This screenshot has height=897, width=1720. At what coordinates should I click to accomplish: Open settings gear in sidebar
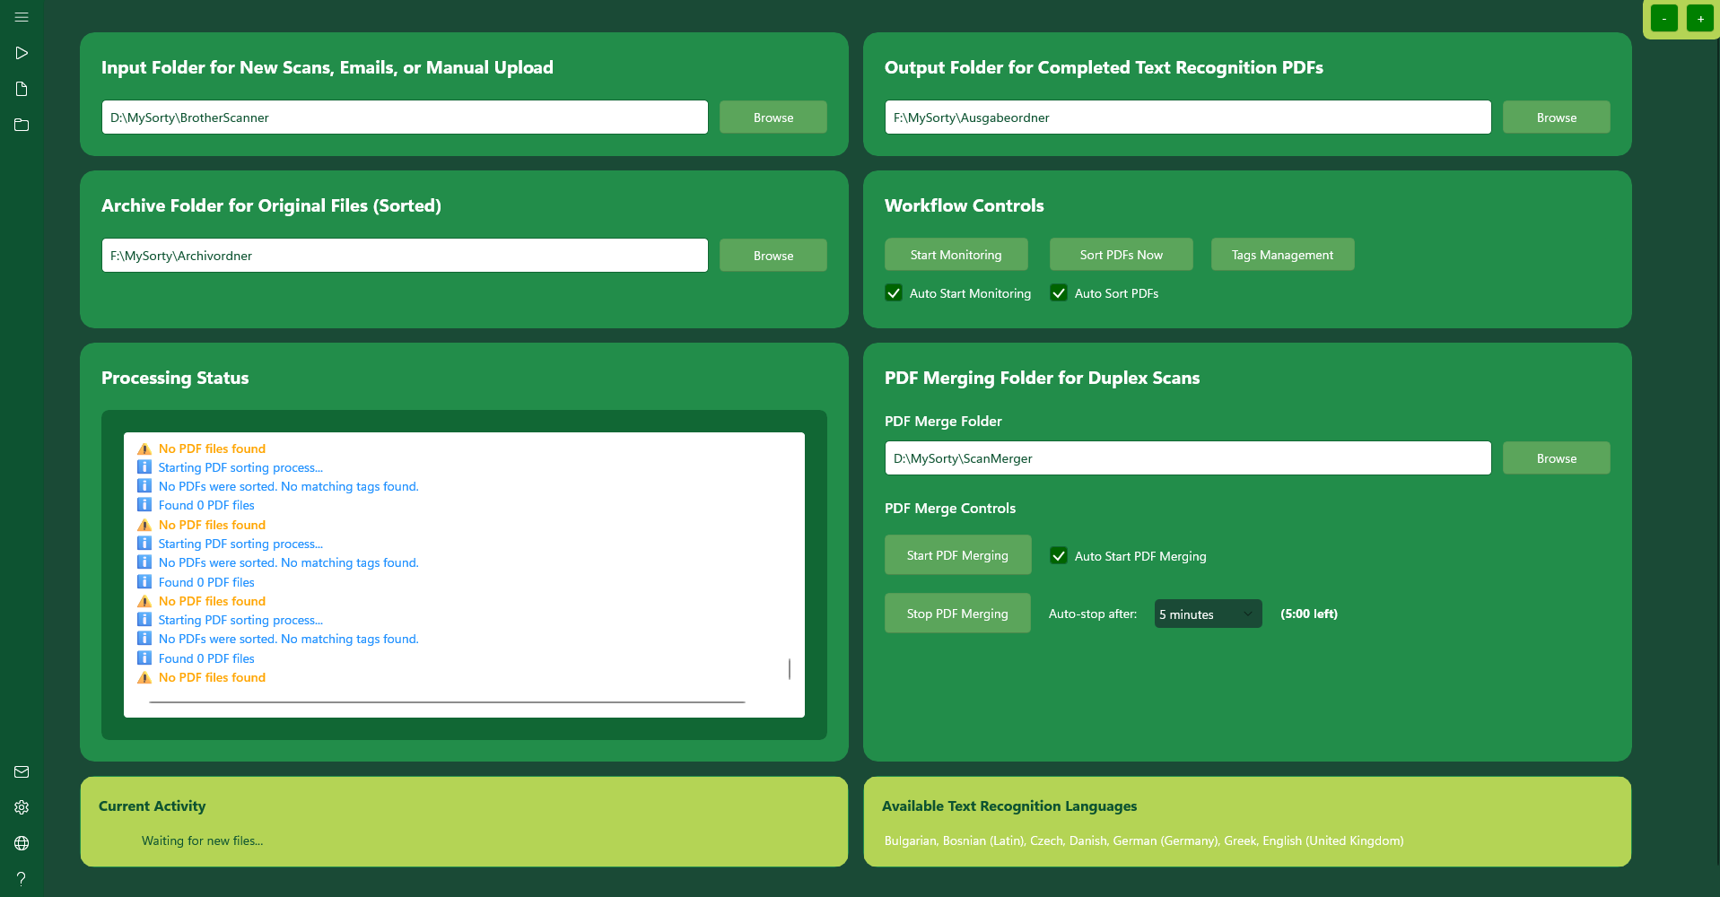22,807
